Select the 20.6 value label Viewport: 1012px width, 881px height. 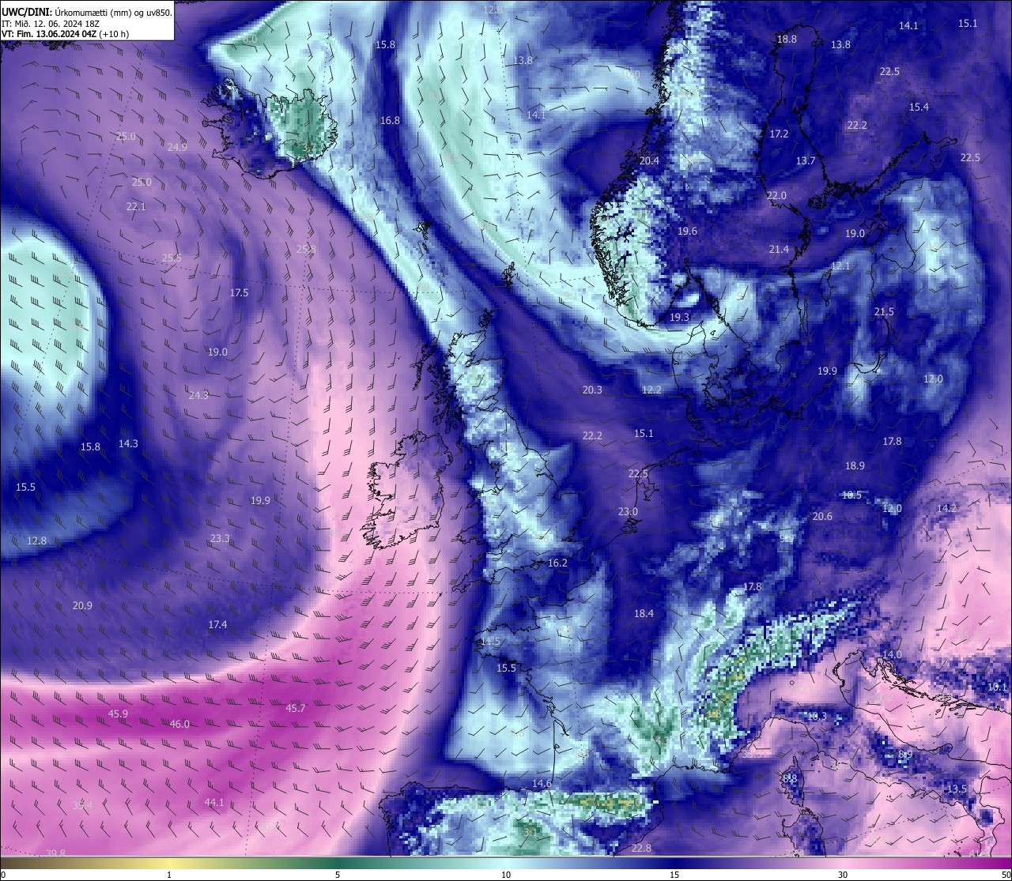(x=822, y=516)
